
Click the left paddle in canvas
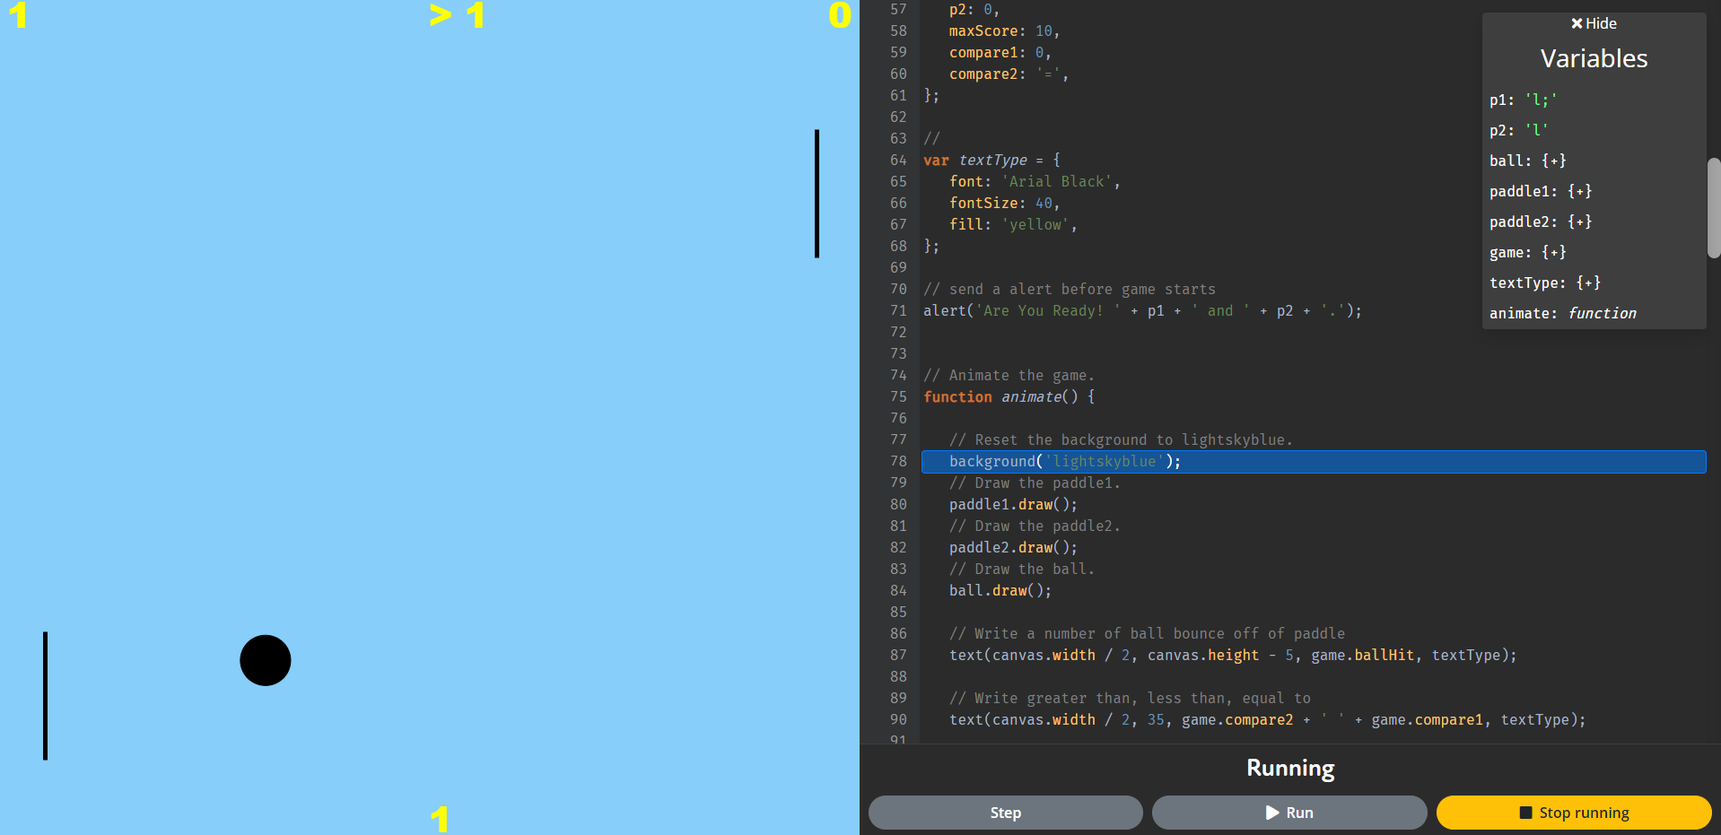pos(45,695)
